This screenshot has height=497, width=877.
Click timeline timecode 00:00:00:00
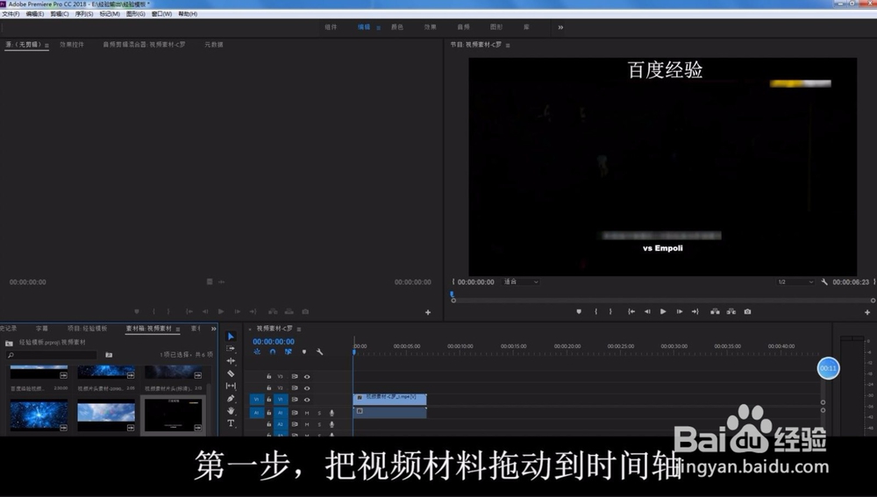tap(274, 342)
